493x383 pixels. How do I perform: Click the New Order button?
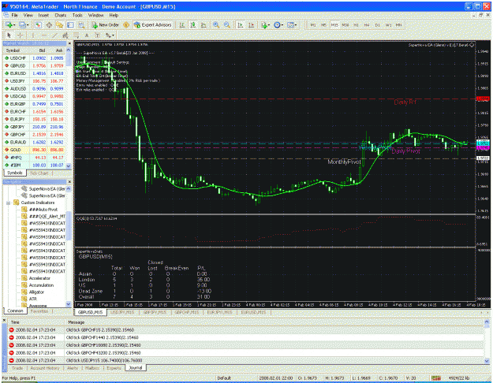coord(105,24)
